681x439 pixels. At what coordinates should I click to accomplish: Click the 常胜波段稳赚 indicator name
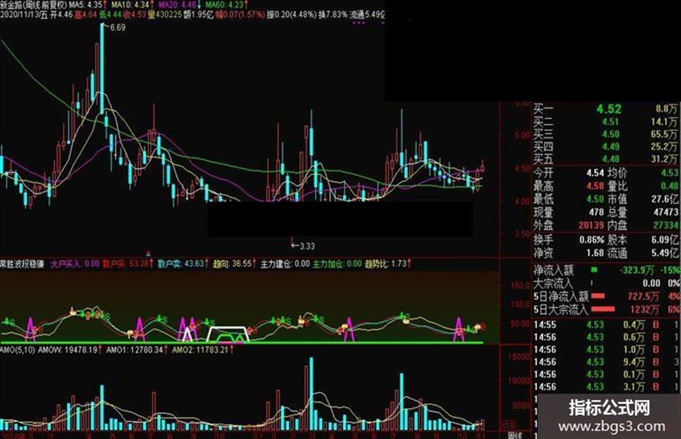pyautogui.click(x=22, y=264)
